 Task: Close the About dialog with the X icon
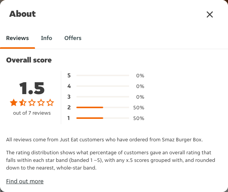[210, 14]
